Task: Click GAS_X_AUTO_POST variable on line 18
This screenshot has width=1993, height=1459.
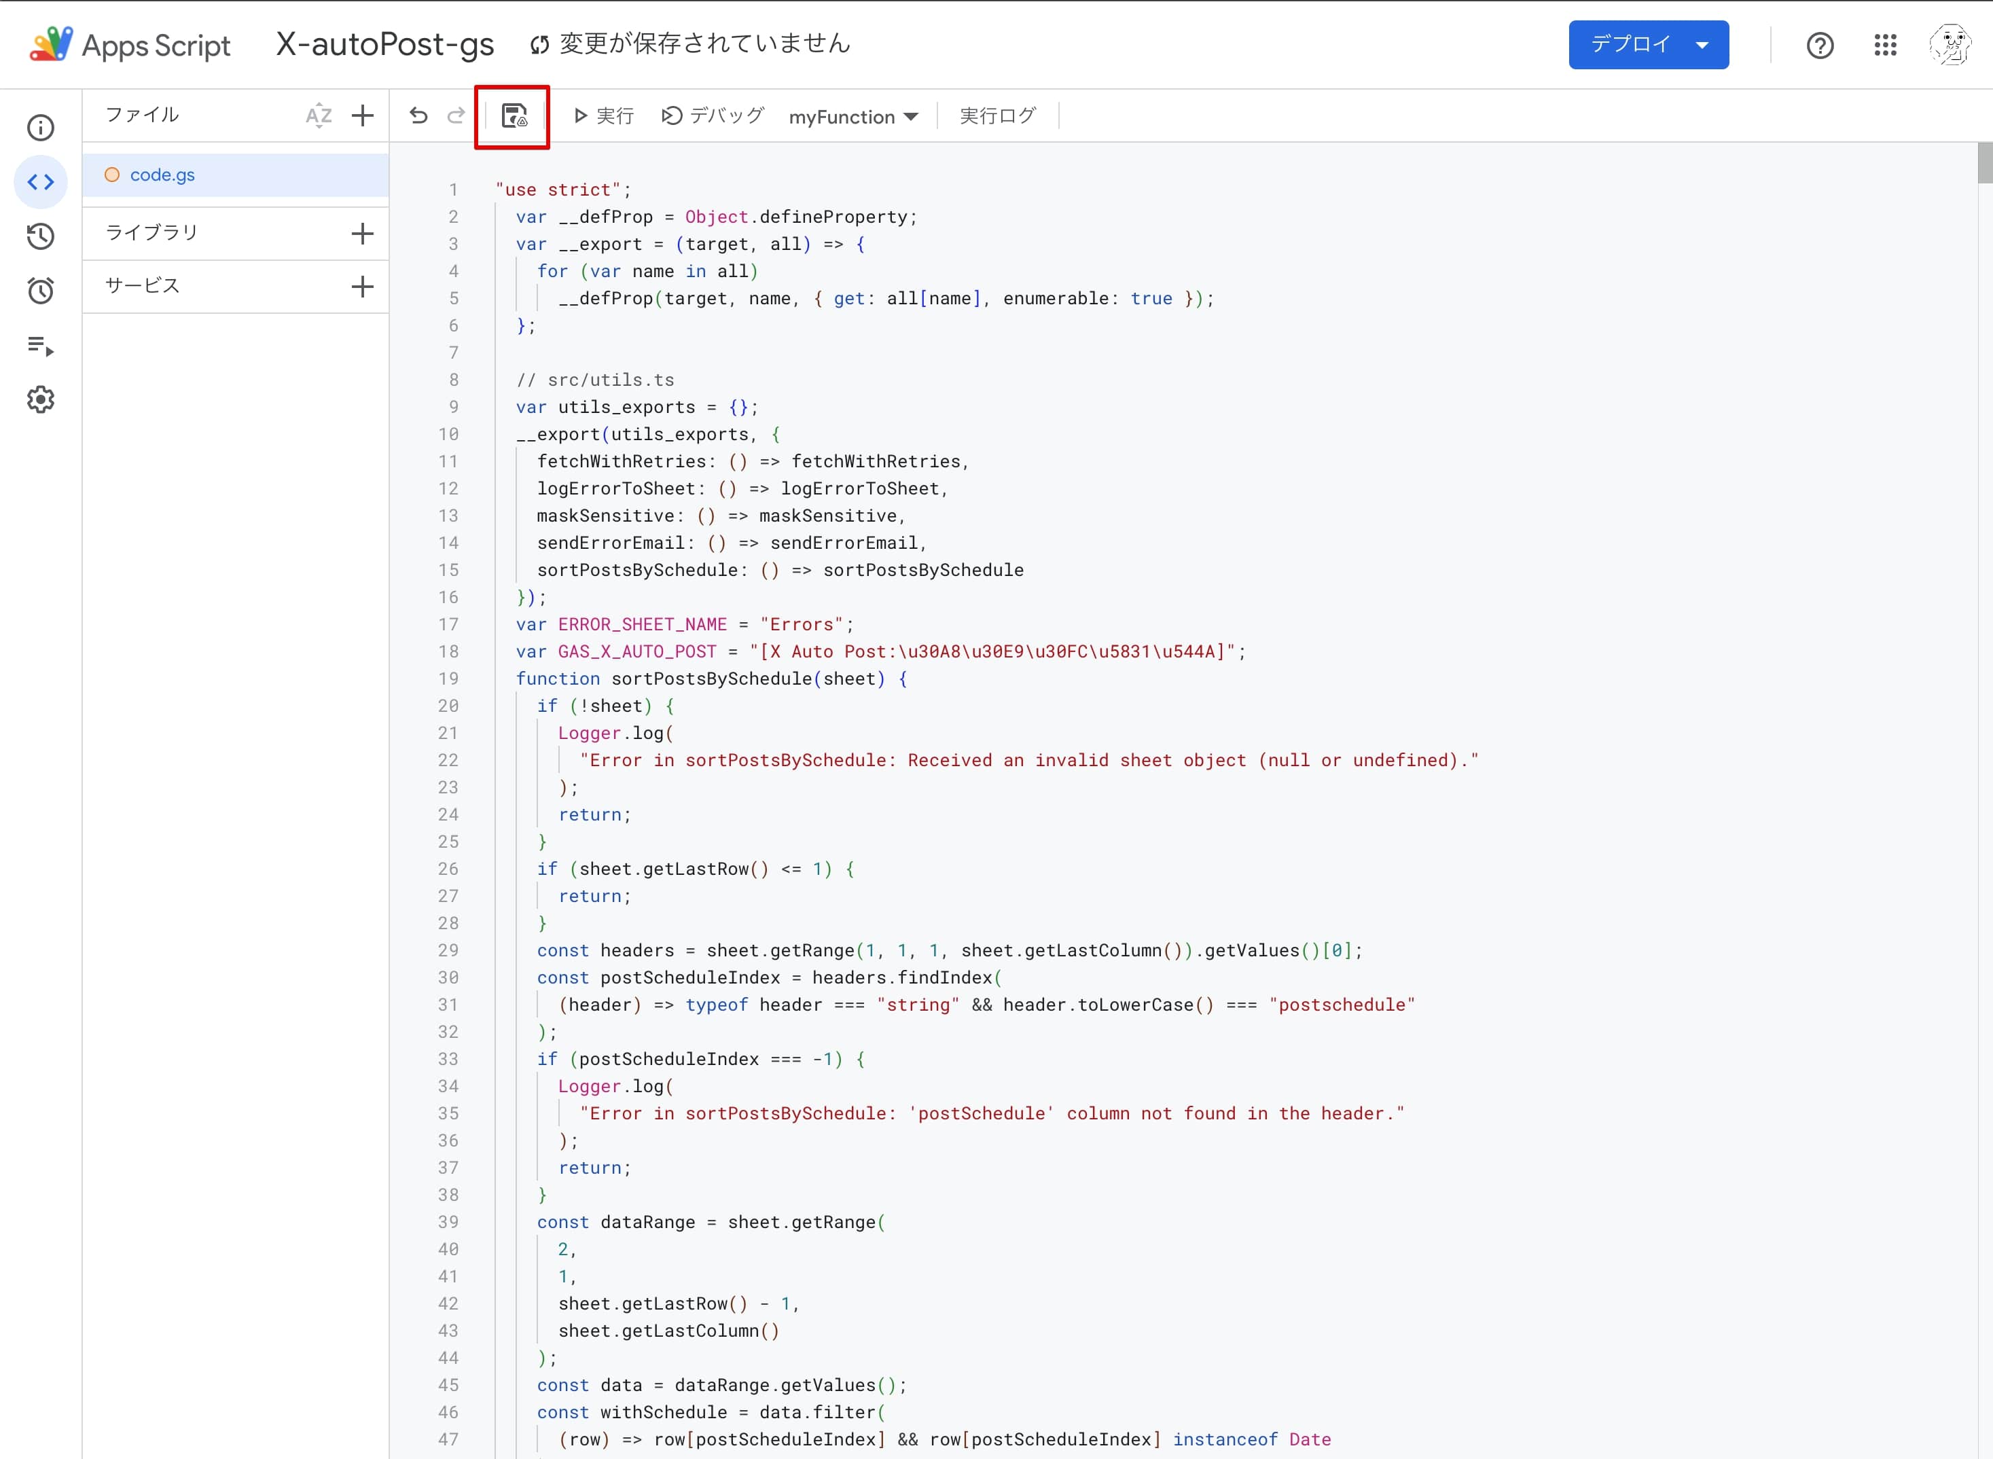Action: pos(638,651)
